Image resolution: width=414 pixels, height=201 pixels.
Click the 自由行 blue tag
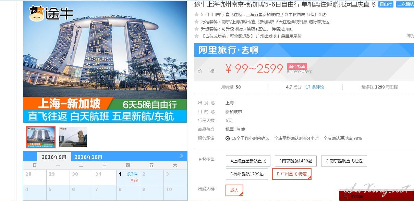pos(386,4)
